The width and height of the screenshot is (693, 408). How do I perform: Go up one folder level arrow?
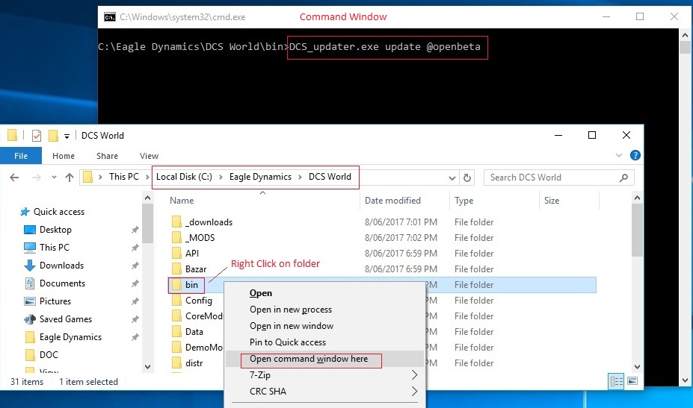coord(70,178)
